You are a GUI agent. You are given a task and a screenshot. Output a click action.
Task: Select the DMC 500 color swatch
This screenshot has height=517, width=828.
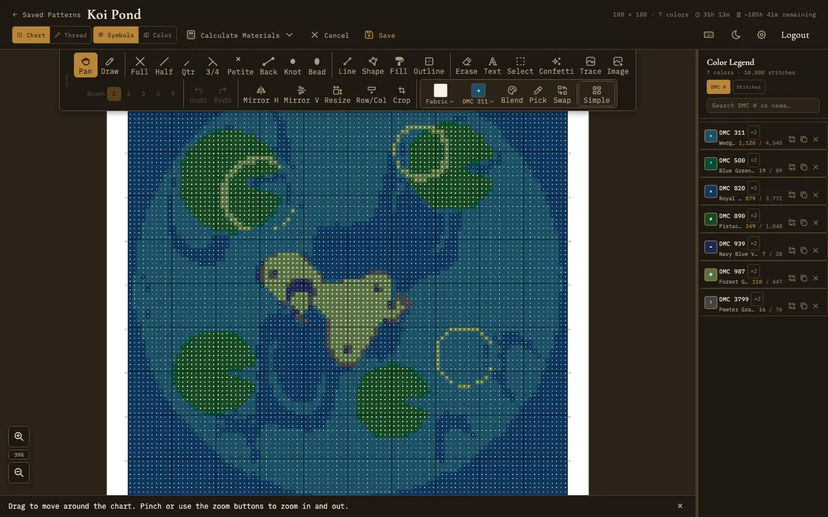(x=711, y=164)
